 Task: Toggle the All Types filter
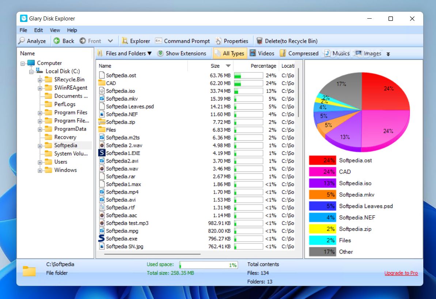coord(230,53)
